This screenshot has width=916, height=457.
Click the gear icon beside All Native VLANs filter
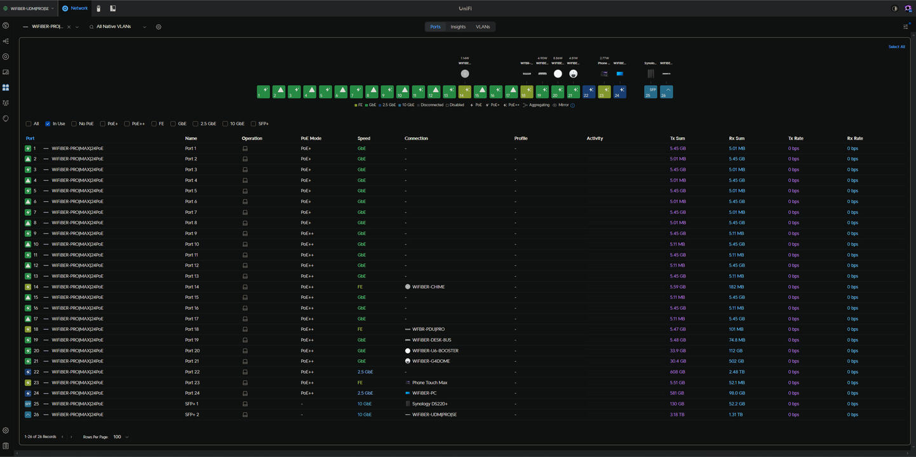click(x=158, y=27)
